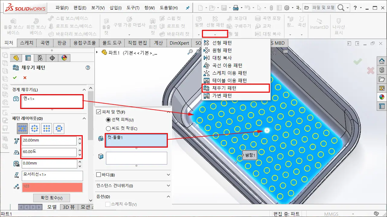This screenshot has width=387, height=217.
Task: Increase the 0.00mm margin with stepper arrow
Action: (x=80, y=162)
